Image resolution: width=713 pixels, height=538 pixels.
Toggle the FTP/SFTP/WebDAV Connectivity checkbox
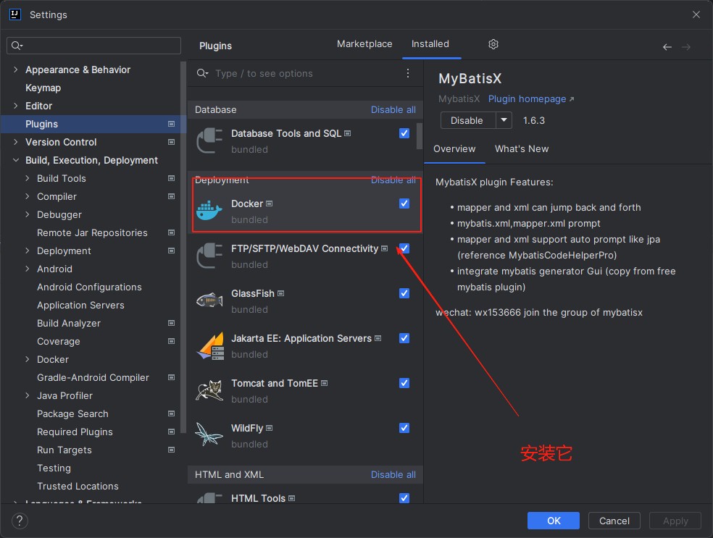(x=404, y=248)
